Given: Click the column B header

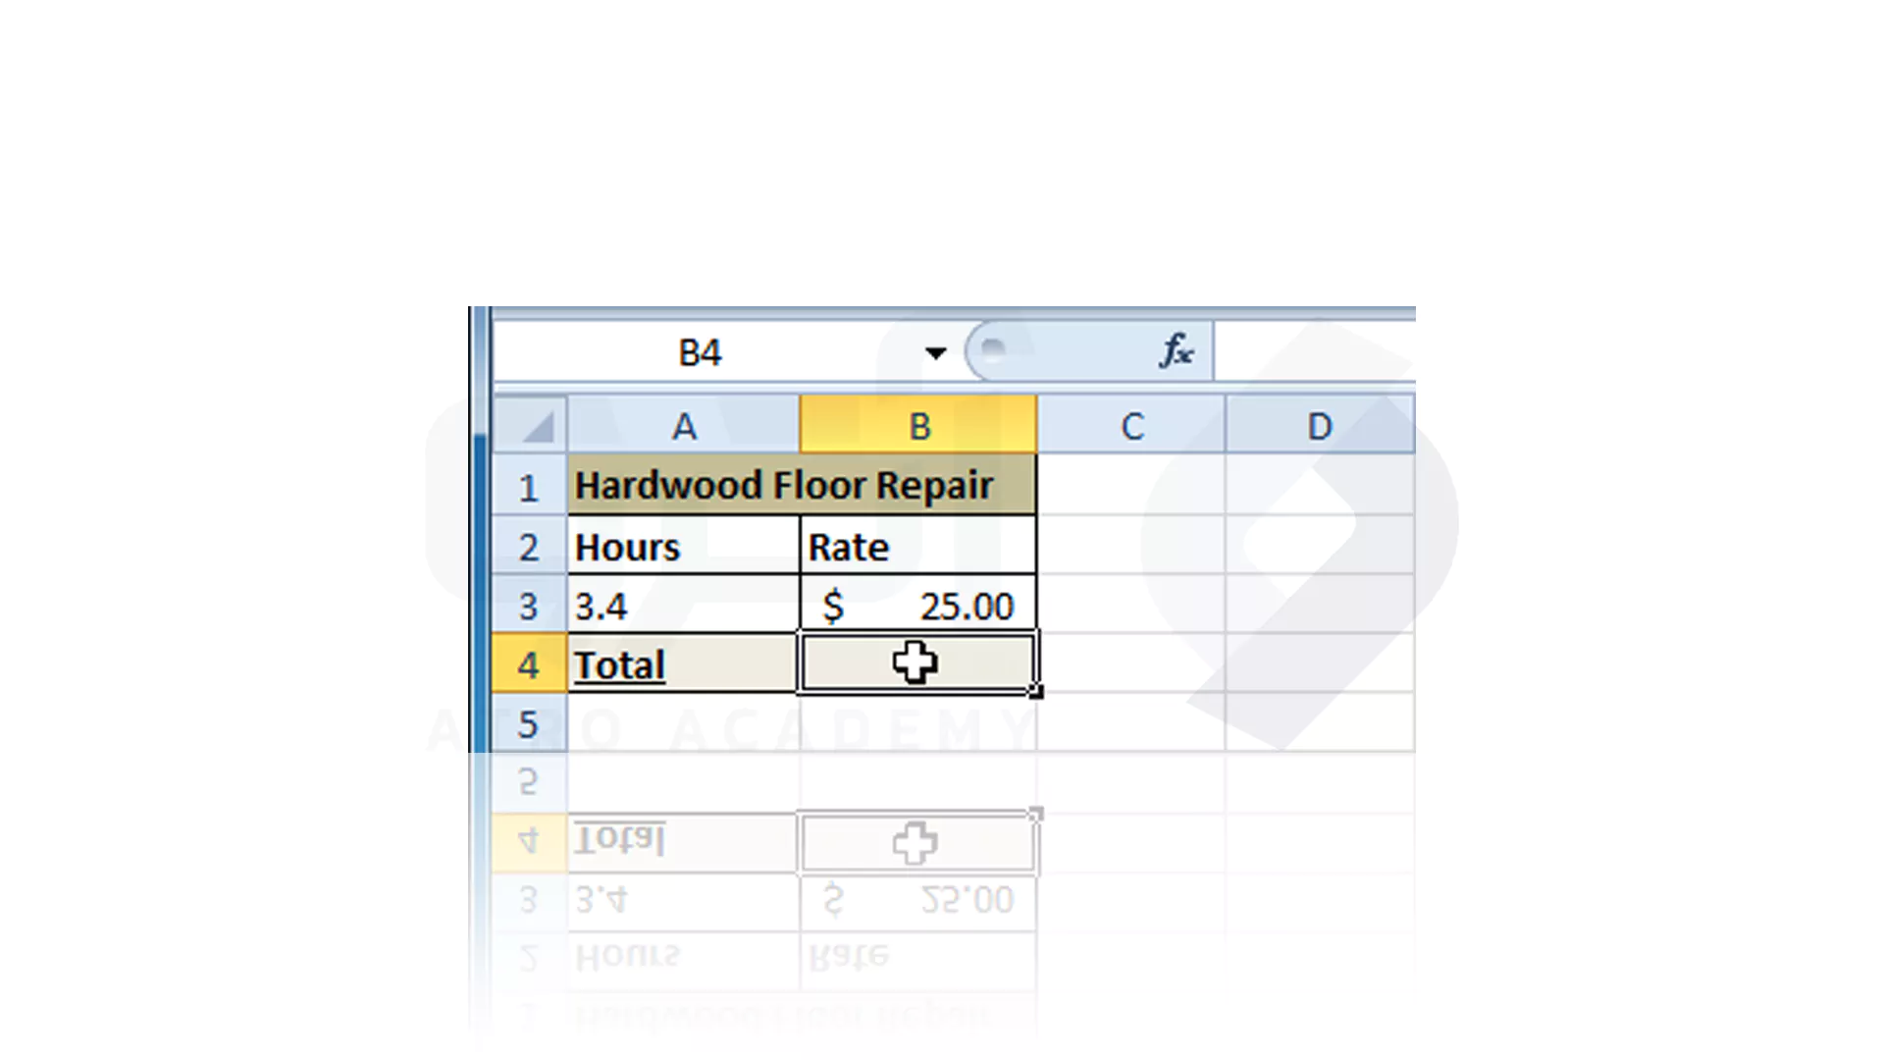Looking at the screenshot, I should point(917,426).
